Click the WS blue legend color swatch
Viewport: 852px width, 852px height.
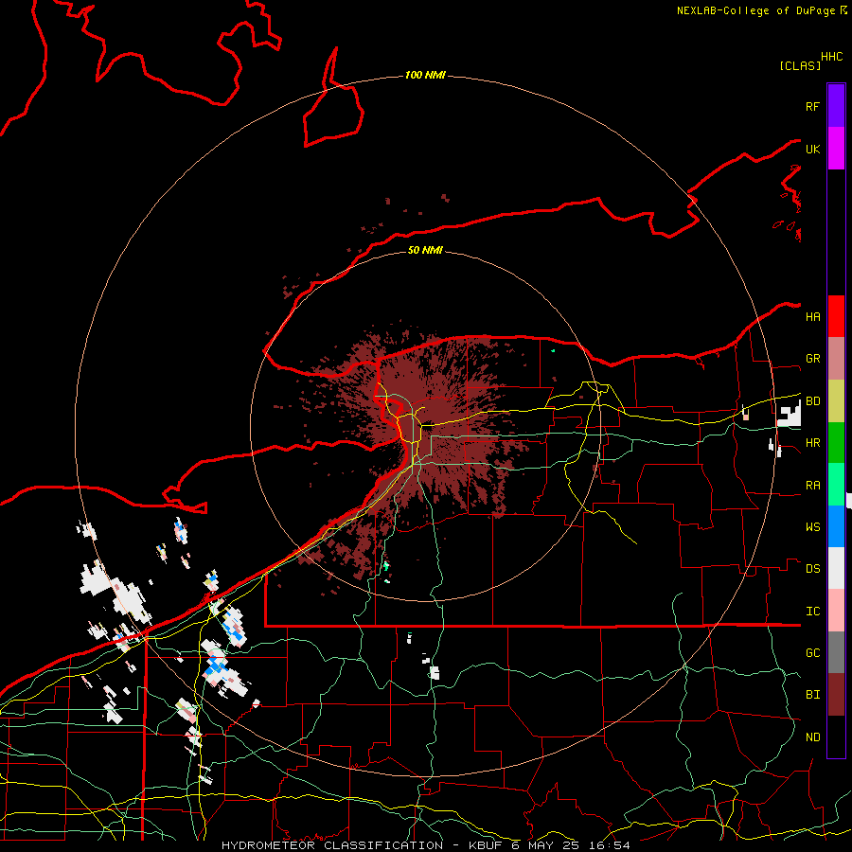coord(836,526)
